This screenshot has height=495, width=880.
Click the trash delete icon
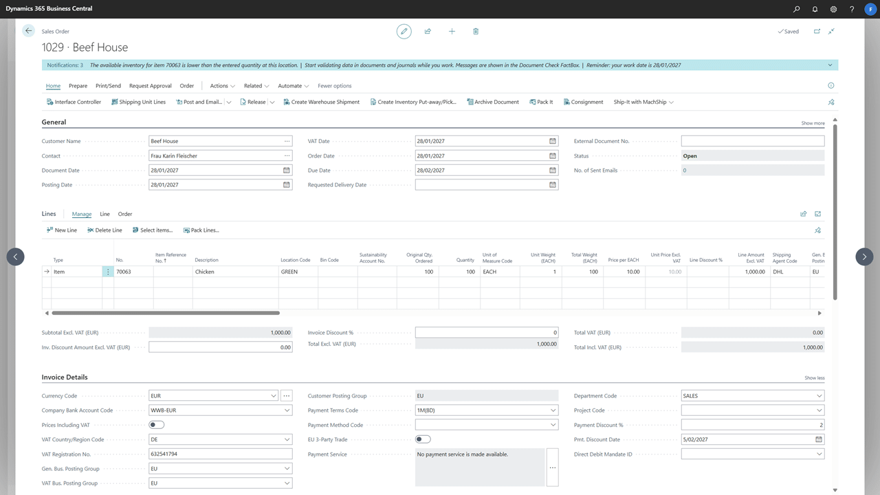pyautogui.click(x=476, y=31)
